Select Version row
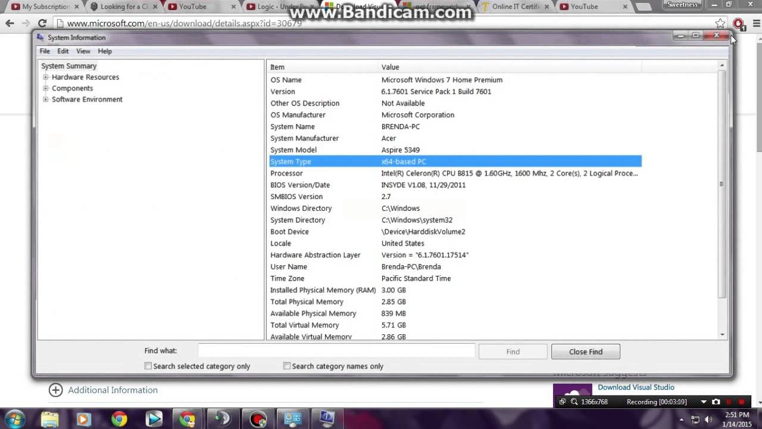 [455, 92]
